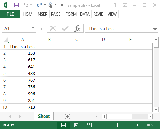The image size is (160, 129).
Task: Open the Name Box dropdown arrow
Action: (x=33, y=28)
